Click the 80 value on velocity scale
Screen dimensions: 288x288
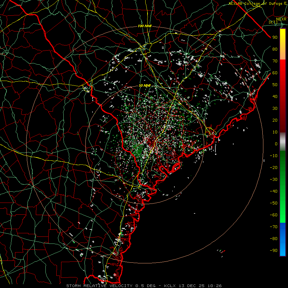(275, 49)
